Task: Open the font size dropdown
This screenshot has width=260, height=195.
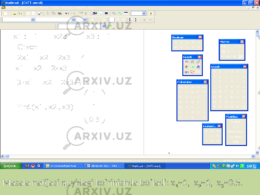Action: pos(85,20)
